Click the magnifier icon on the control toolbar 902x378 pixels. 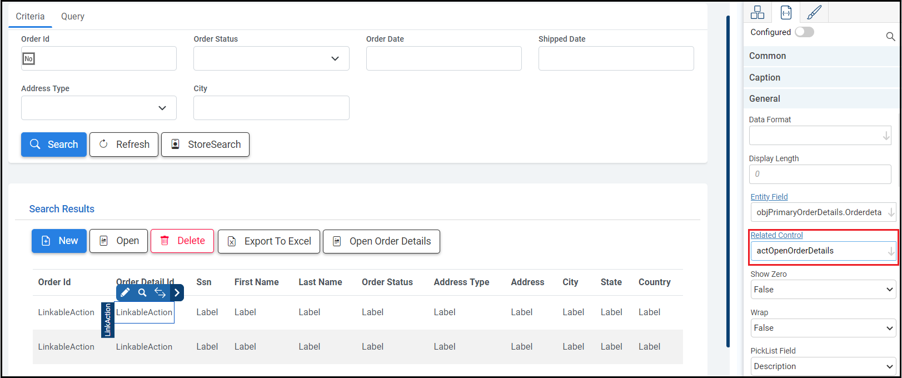pos(142,292)
